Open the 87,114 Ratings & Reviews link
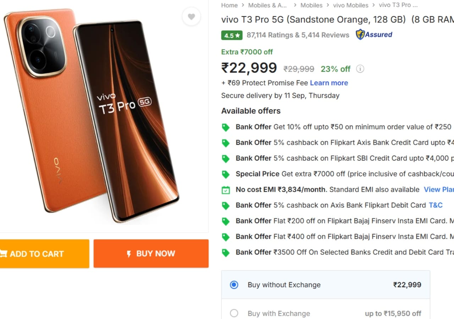 tap(298, 35)
